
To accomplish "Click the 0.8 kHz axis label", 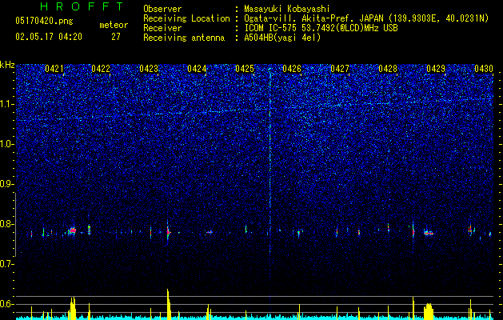I will pos(6,224).
